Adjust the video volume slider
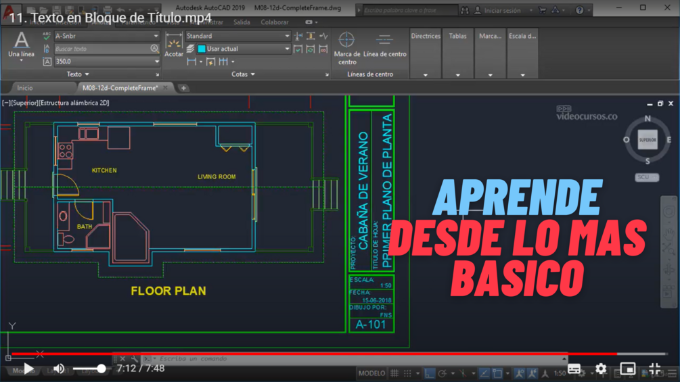The height and width of the screenshot is (382, 680). pos(90,368)
